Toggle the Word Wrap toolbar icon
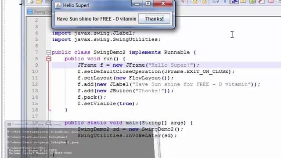The height and width of the screenshot is (158, 281). (215, 2)
